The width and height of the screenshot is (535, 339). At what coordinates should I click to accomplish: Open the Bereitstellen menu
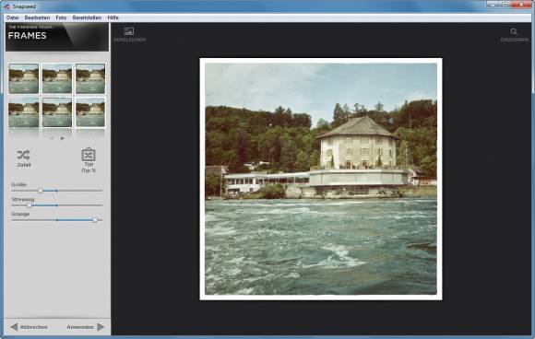pyautogui.click(x=87, y=18)
